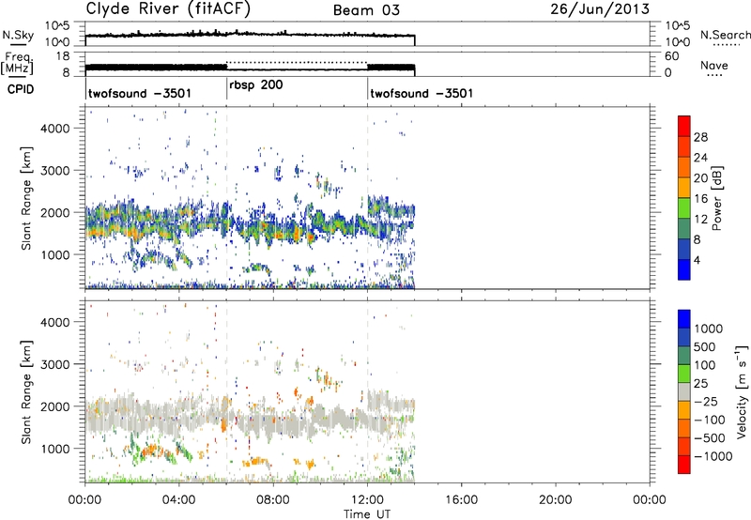This screenshot has width=751, height=520.
Task: Click the "Clyde River (fitACF)" plot title
Action: [x=168, y=8]
